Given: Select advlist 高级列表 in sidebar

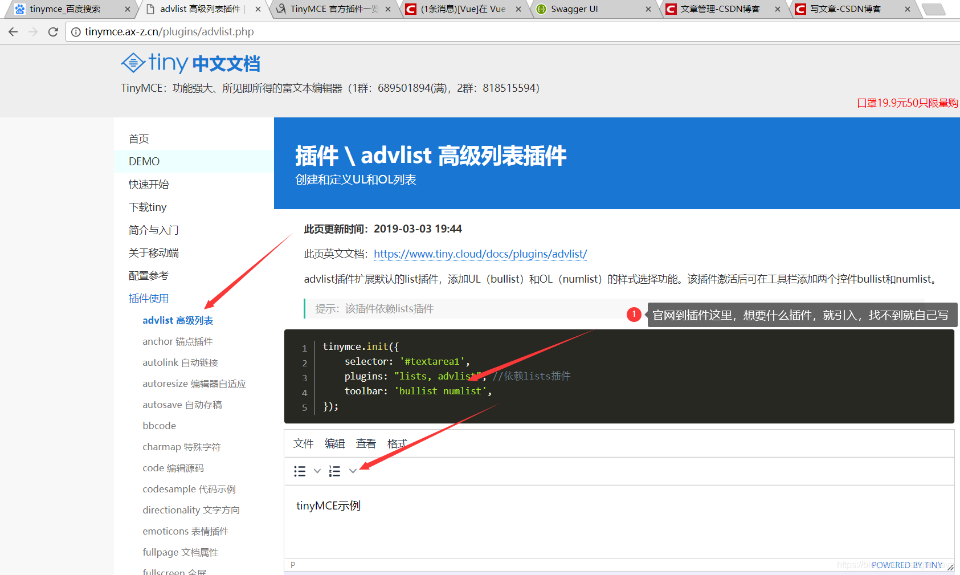Looking at the screenshot, I should coord(178,321).
